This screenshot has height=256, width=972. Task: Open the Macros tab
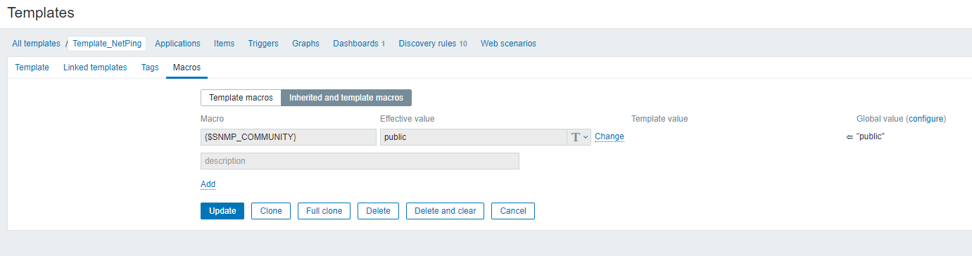tap(187, 68)
